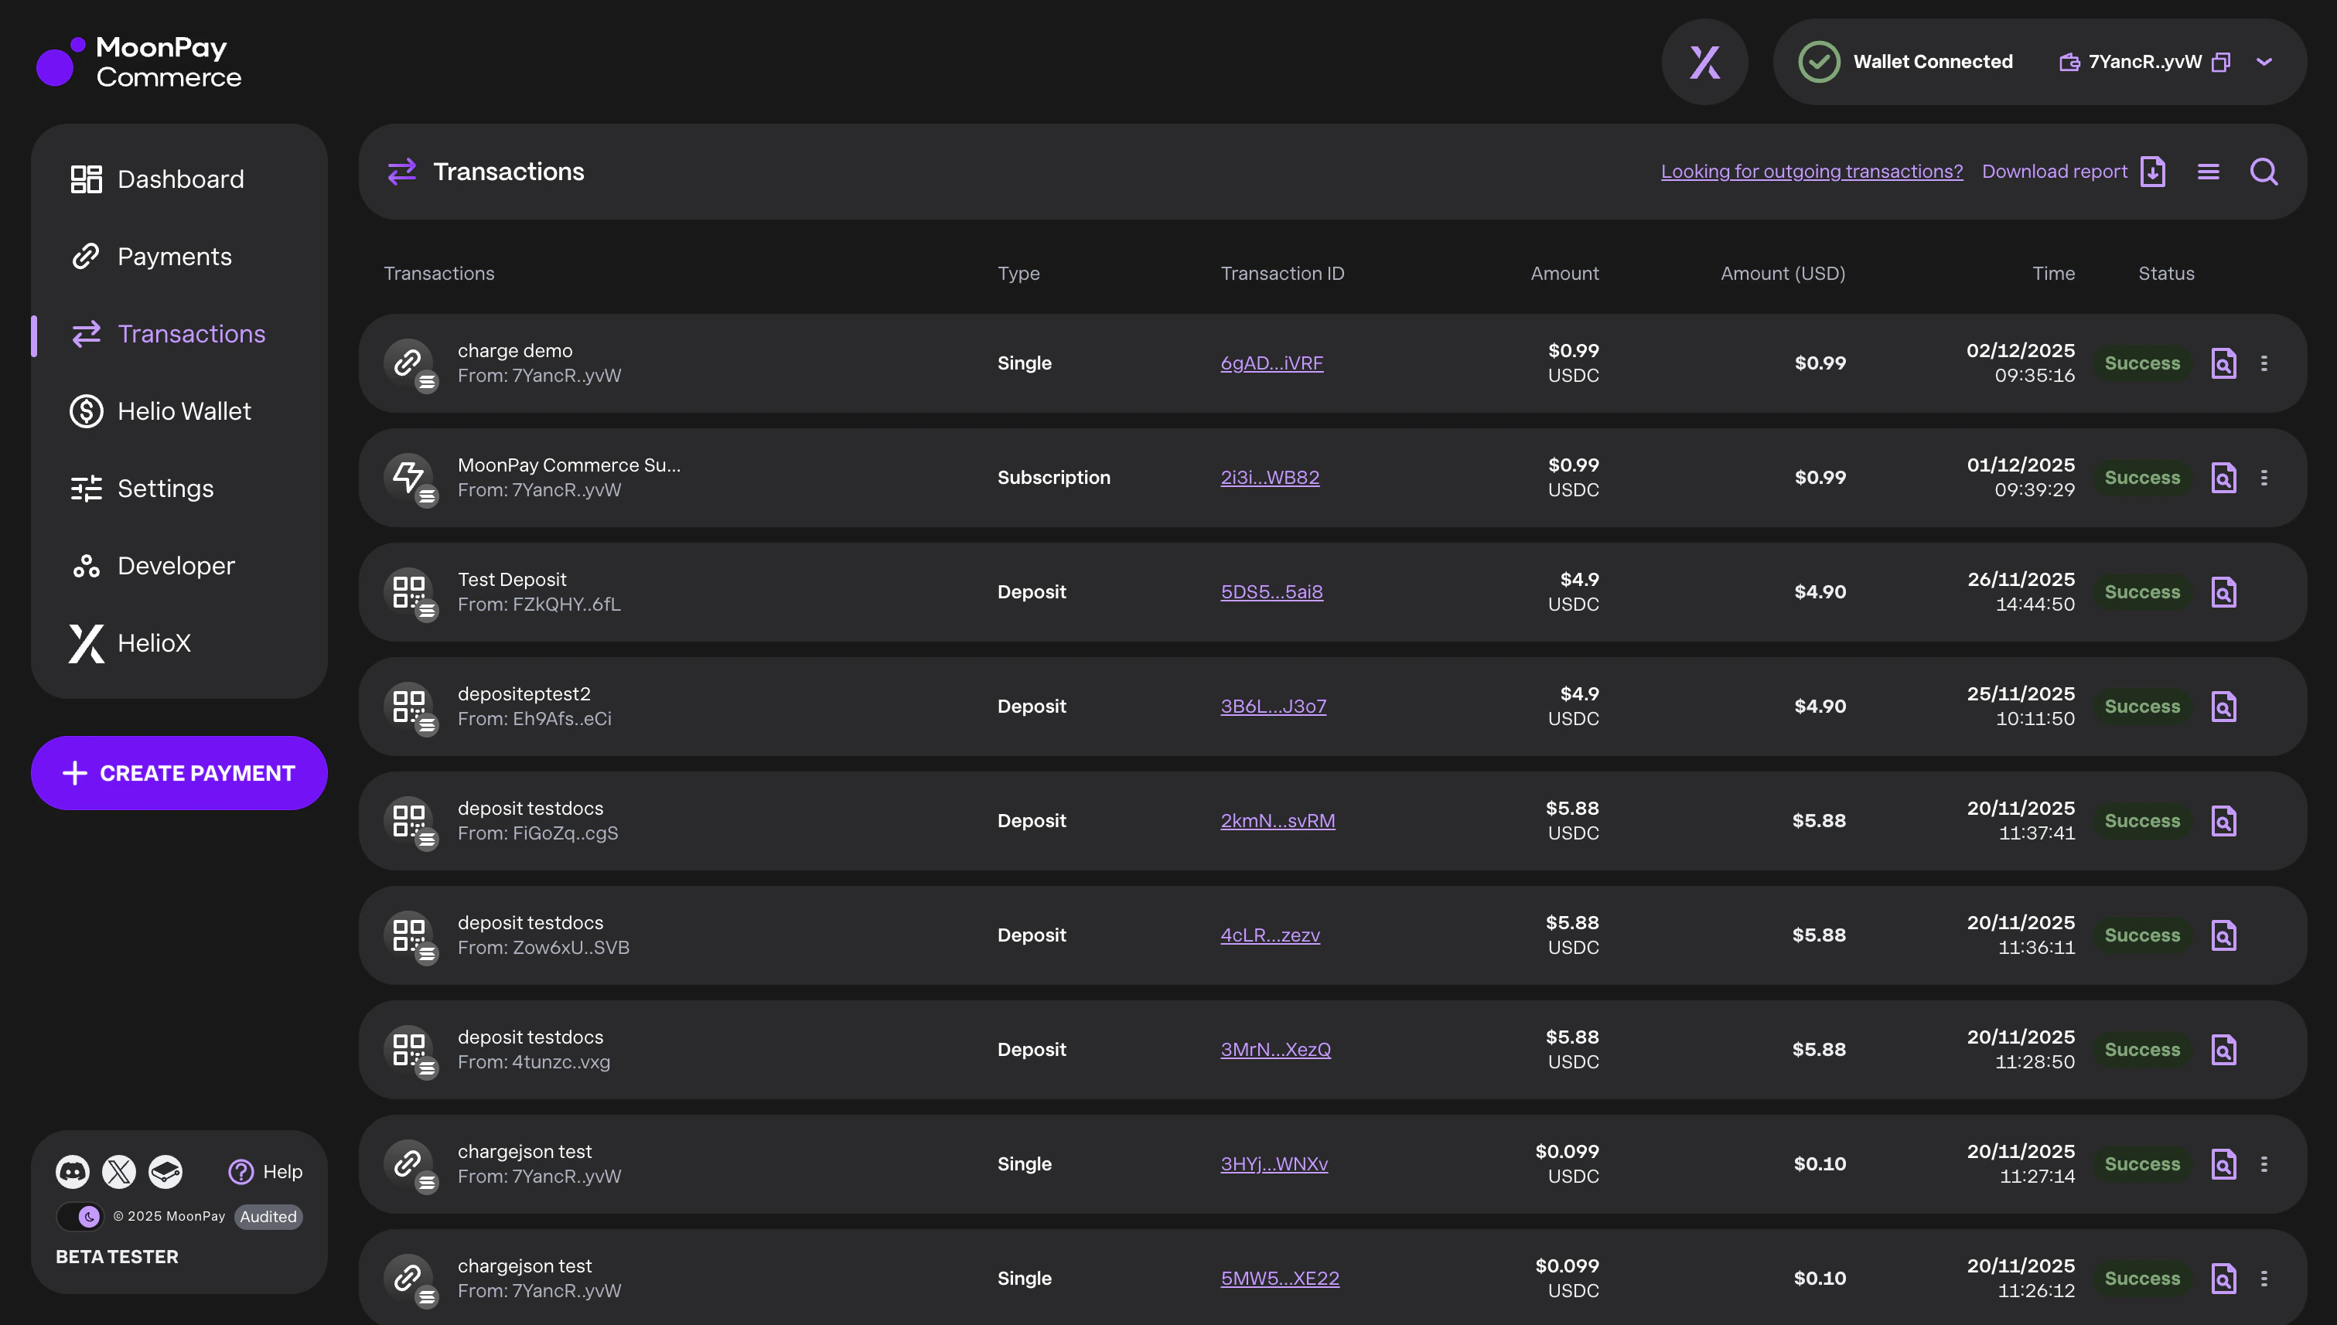This screenshot has width=2337, height=1325.
Task: Open the HelioX round button in top bar
Action: tap(1704, 62)
